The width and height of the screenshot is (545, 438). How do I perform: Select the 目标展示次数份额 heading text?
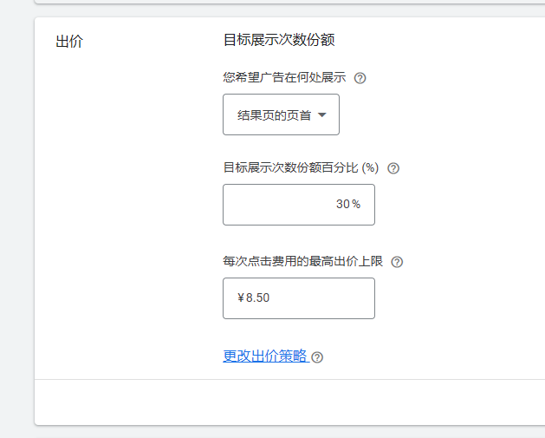pos(279,40)
